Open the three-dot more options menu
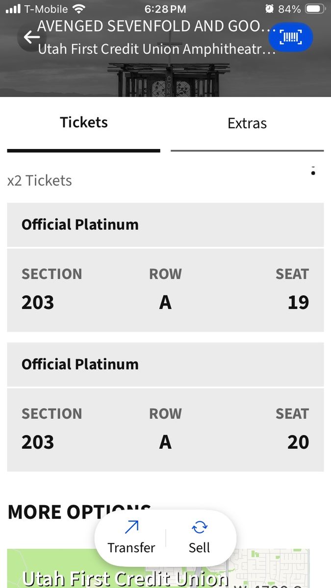 pos(313,171)
